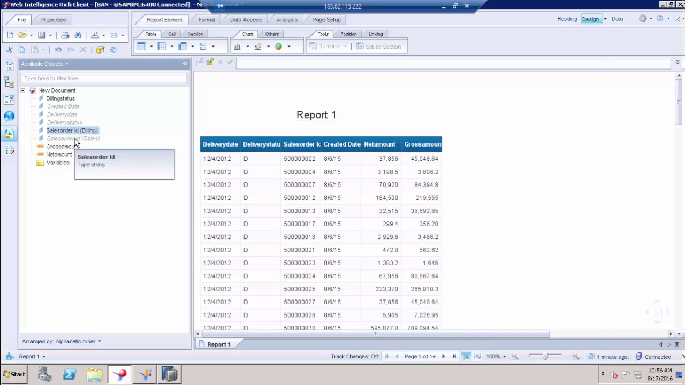Open the formula editor fx icon

[x=200, y=63]
